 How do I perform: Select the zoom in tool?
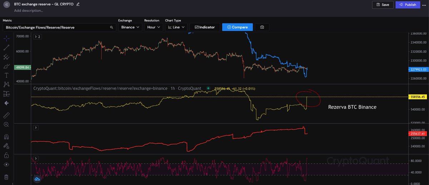(6, 125)
